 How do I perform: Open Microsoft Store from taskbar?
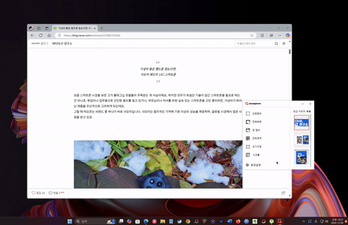[137, 221]
